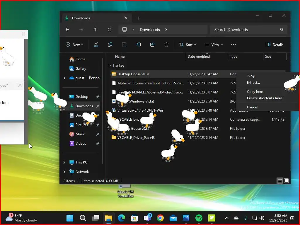Click the weather widget on taskbar
Viewport: 300px width, 225px height.
coord(21,218)
